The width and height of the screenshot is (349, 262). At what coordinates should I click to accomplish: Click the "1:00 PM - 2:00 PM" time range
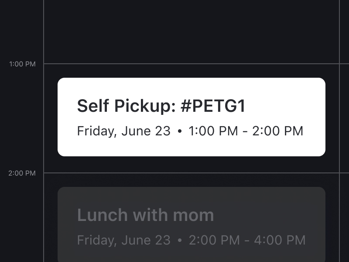tap(246, 131)
